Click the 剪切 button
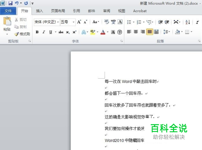This screenshot has height=150, width=202. point(21,20)
